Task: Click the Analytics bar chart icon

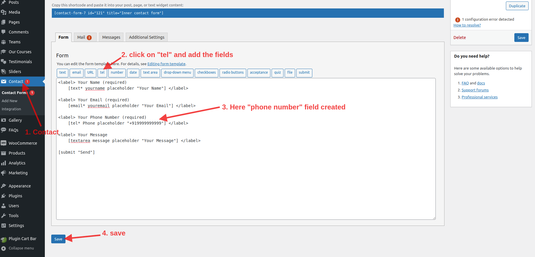Action: pos(3,163)
